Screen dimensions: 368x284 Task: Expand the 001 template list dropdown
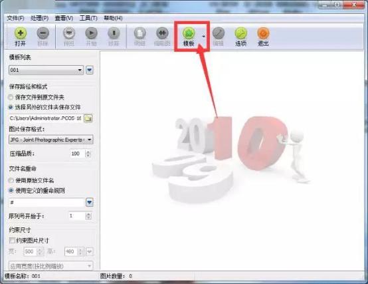[x=46, y=70]
